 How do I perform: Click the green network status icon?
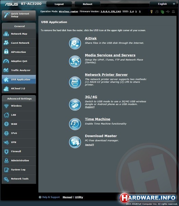tap(162, 12)
